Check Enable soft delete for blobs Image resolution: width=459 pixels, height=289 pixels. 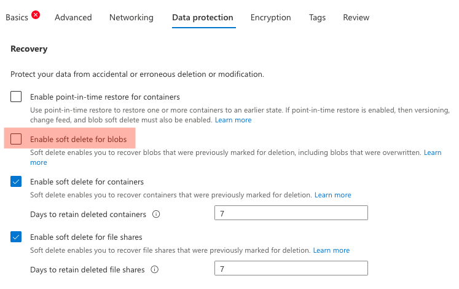coord(17,140)
